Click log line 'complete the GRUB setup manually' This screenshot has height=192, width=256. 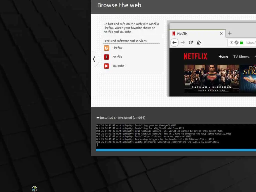pos(164,134)
